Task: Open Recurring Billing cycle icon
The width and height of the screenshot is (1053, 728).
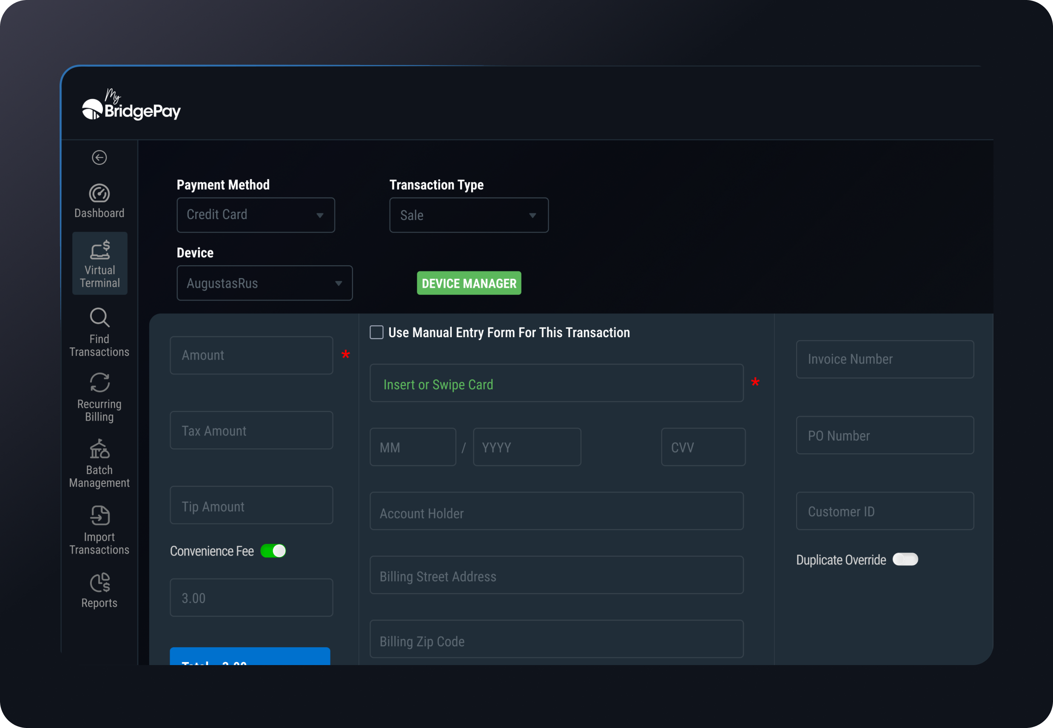Action: (x=99, y=382)
